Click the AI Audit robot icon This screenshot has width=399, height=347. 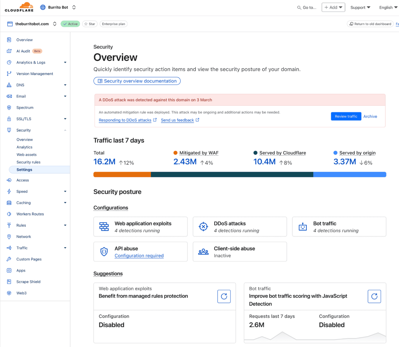[x=9, y=51]
